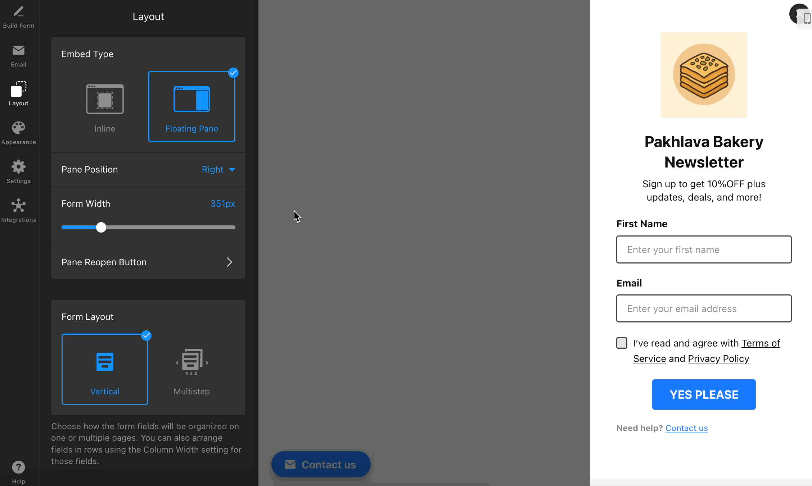Select the Appearance palette icon
The width and height of the screenshot is (812, 486).
18,128
